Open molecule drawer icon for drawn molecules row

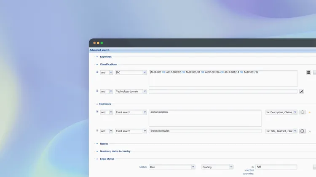[x=302, y=131]
